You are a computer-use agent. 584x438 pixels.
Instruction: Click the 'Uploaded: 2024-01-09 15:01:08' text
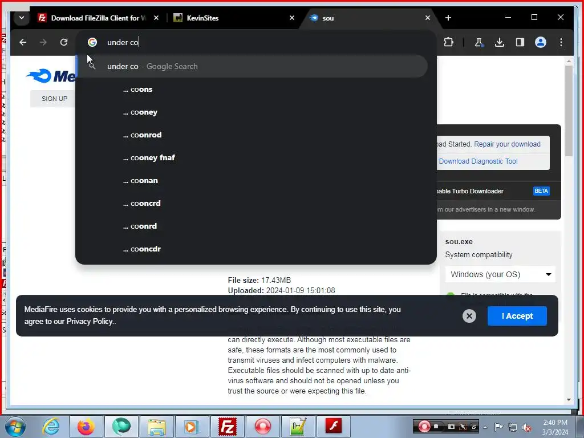(x=281, y=290)
